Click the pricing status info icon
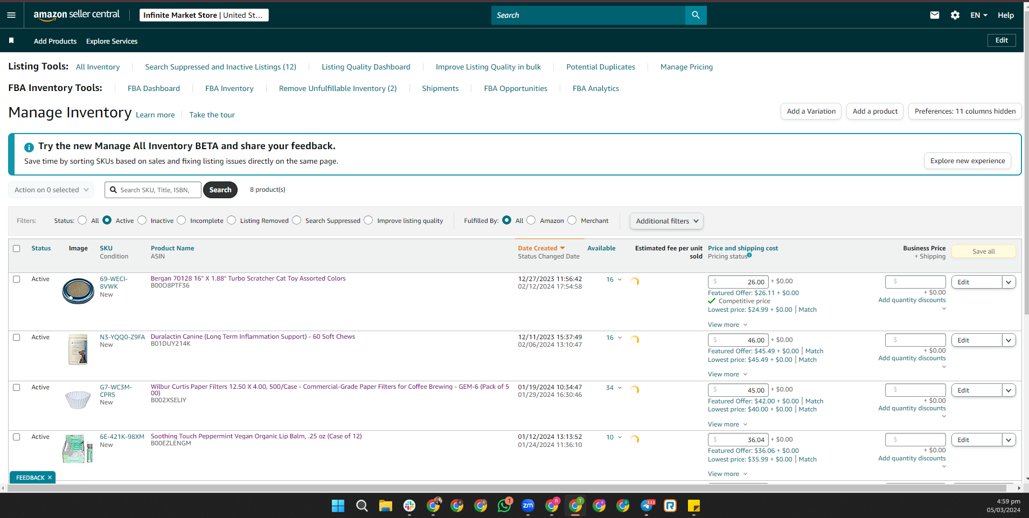Viewport: 1029px width, 518px height. click(749, 255)
